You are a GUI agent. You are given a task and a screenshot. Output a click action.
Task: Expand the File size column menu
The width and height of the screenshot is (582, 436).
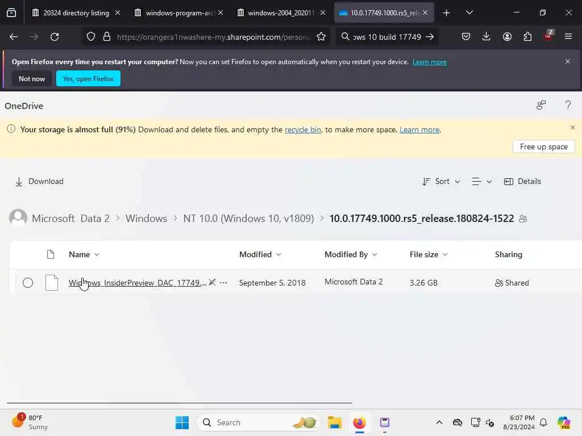click(x=445, y=255)
